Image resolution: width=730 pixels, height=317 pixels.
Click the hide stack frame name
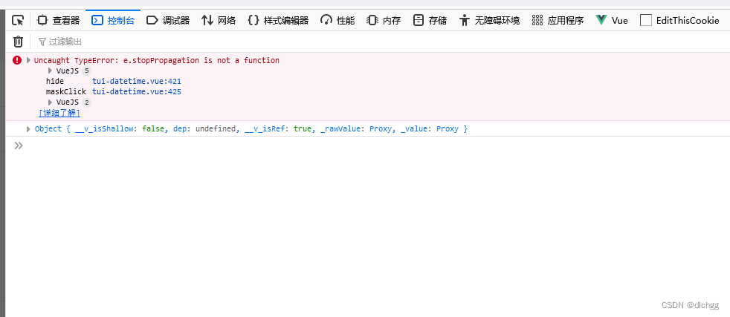click(54, 82)
